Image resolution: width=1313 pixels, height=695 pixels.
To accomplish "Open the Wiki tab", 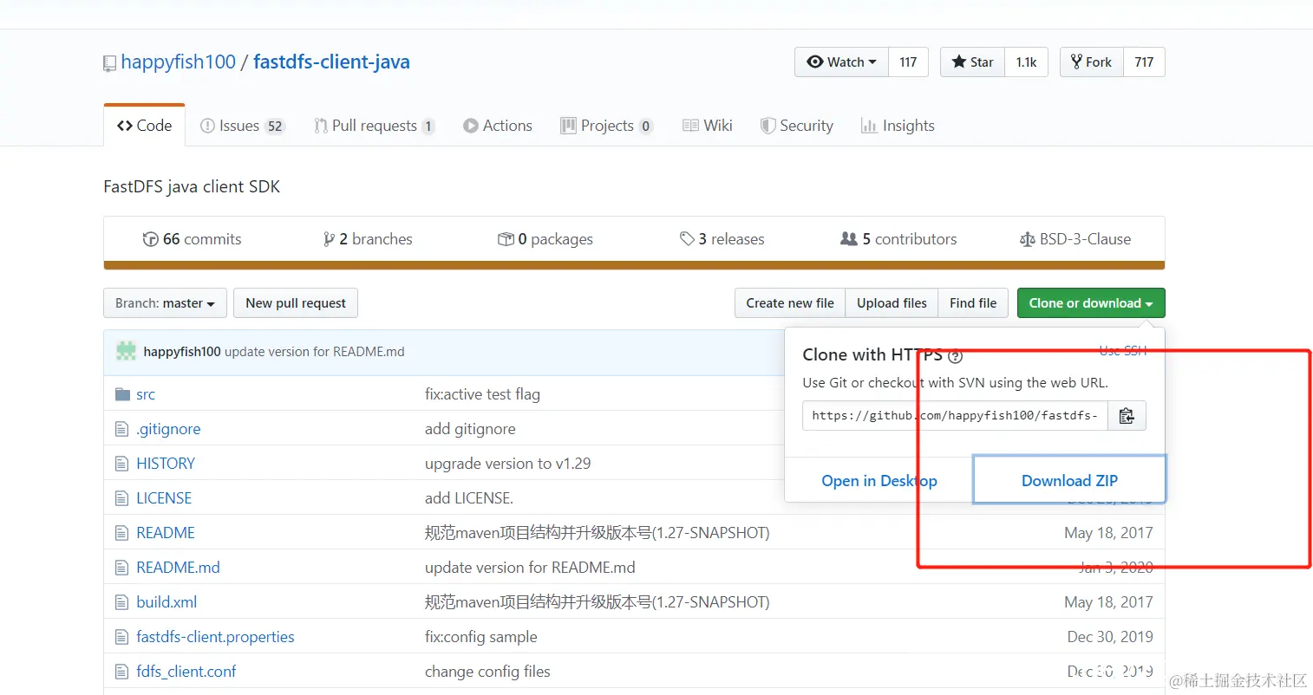I will tap(708, 126).
